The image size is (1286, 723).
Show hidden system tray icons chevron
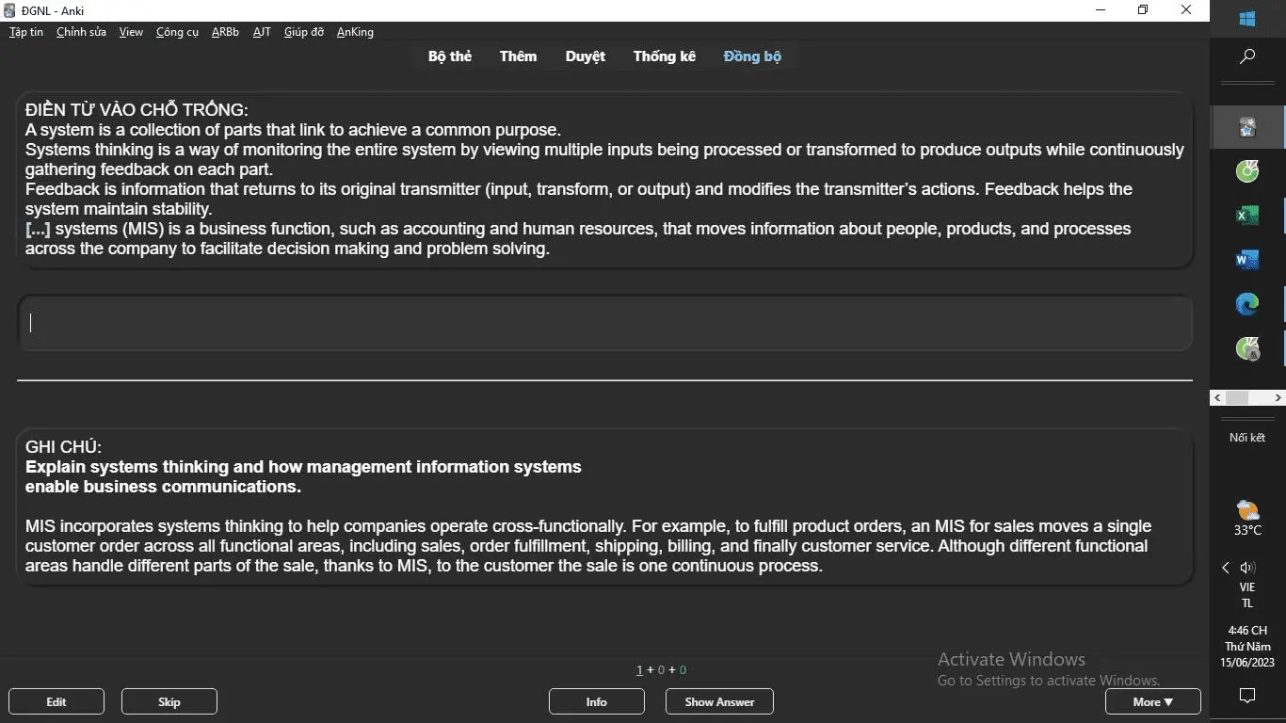1226,568
